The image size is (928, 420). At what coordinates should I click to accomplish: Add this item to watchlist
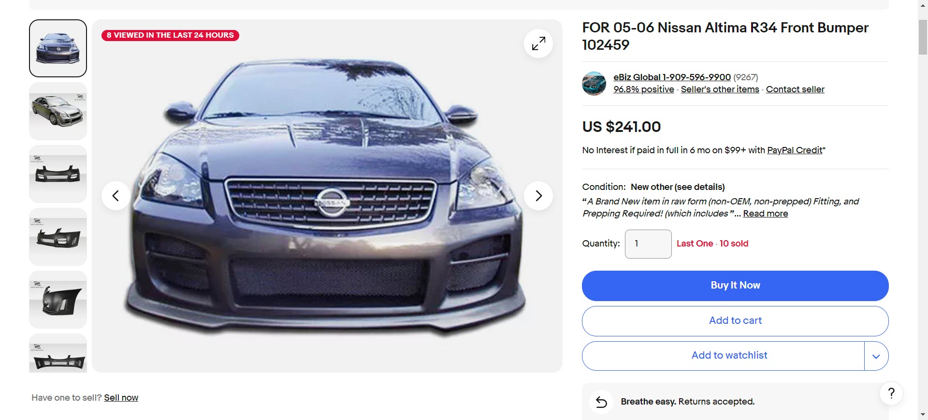pos(729,356)
